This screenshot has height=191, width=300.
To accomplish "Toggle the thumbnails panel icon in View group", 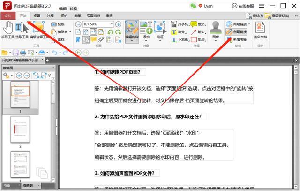I will pyautogui.click(x=86, y=39).
